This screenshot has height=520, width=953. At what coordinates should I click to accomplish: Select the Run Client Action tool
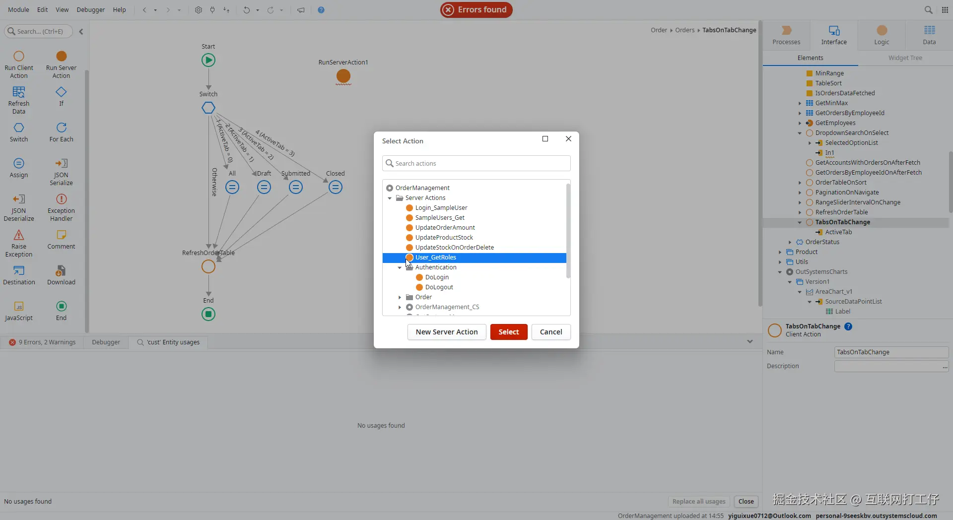pyautogui.click(x=19, y=65)
